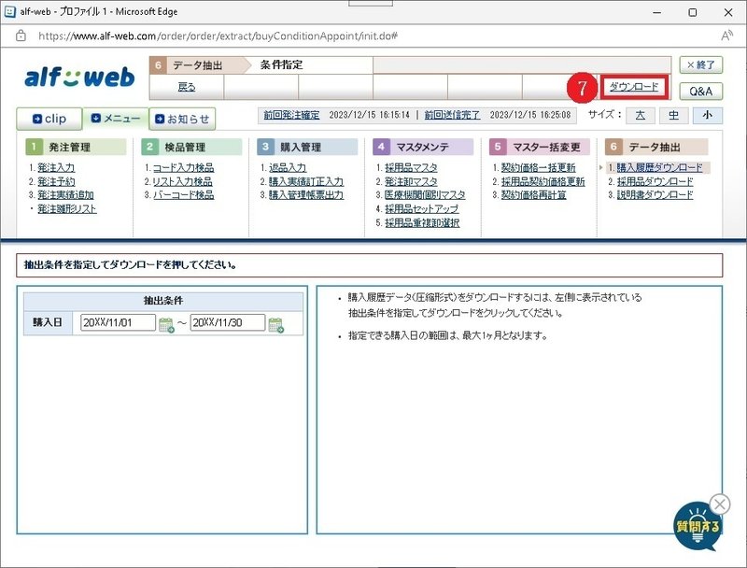Click the Q&A button
This screenshot has height=568, width=747.
(701, 91)
